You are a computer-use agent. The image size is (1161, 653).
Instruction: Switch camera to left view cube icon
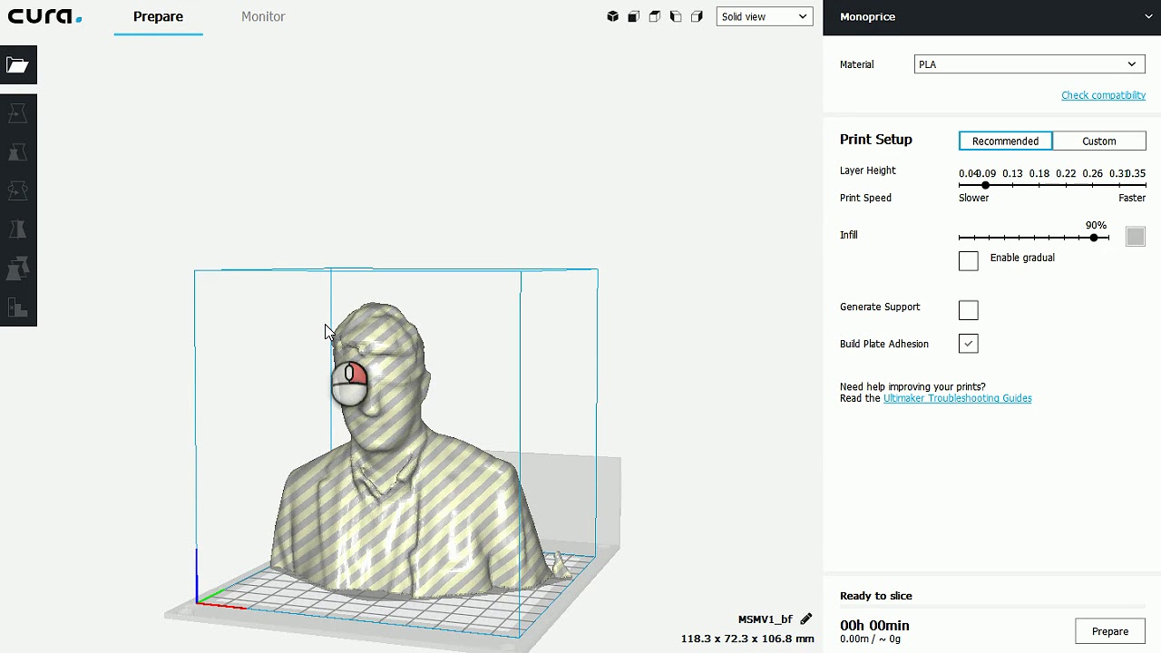pos(676,16)
